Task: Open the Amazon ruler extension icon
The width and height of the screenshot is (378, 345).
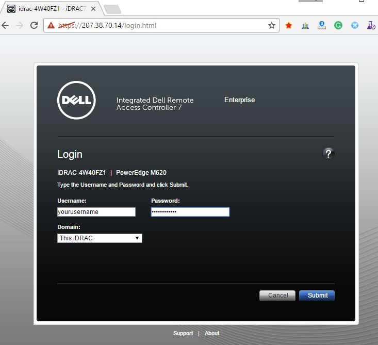Action: point(322,25)
